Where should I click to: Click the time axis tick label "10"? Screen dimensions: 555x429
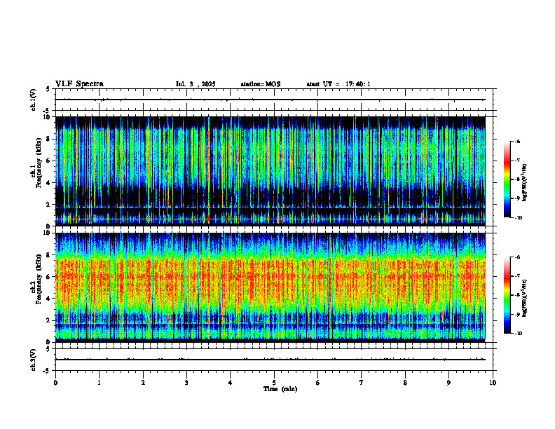[493, 383]
